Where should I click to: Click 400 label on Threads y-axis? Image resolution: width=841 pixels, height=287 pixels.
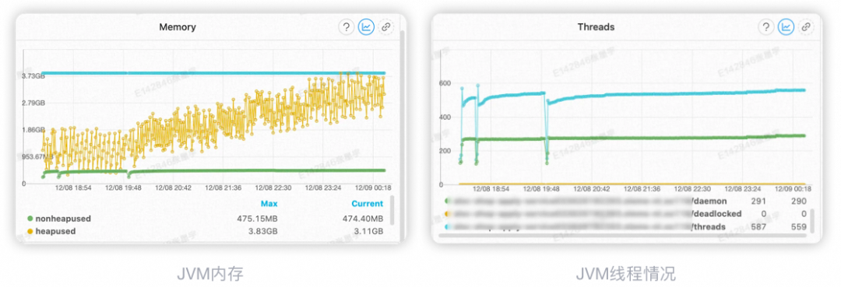(x=445, y=117)
